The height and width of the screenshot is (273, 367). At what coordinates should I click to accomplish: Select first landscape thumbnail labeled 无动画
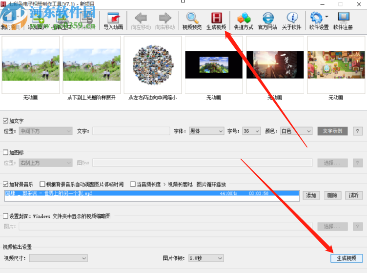(x=31, y=65)
